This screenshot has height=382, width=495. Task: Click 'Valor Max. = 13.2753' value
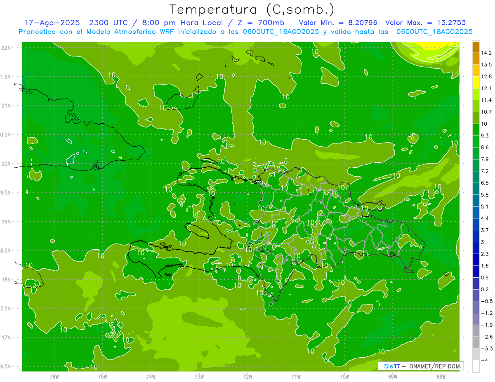tap(425, 23)
